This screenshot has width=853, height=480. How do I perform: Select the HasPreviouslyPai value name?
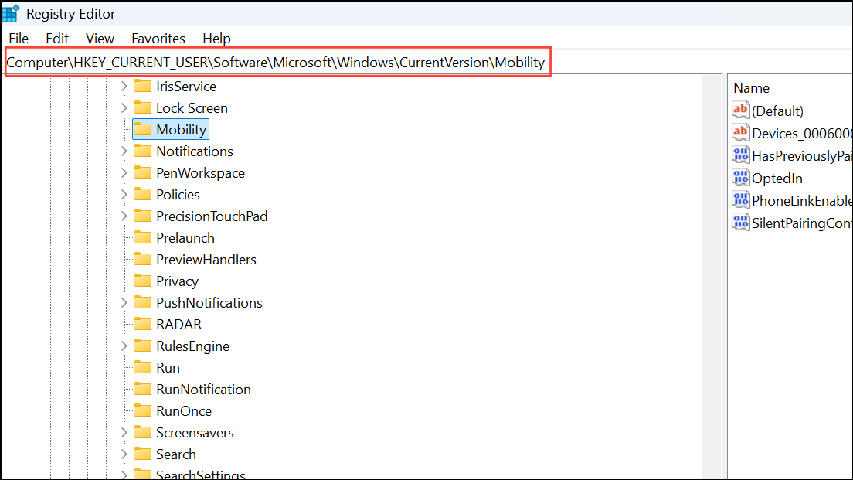click(x=803, y=155)
